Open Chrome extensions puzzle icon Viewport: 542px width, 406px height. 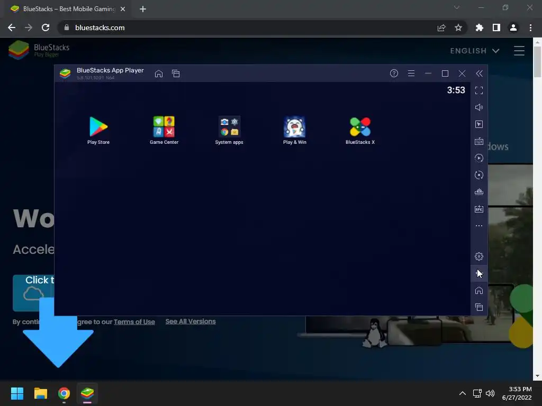coord(480,27)
